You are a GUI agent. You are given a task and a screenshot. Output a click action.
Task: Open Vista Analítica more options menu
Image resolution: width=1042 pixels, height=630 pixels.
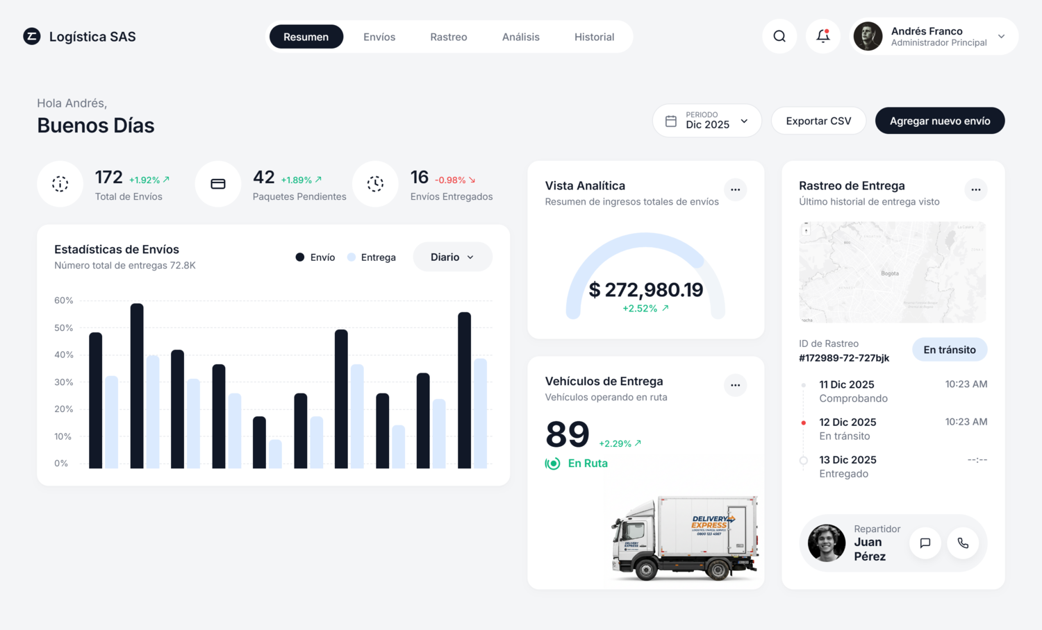(735, 189)
